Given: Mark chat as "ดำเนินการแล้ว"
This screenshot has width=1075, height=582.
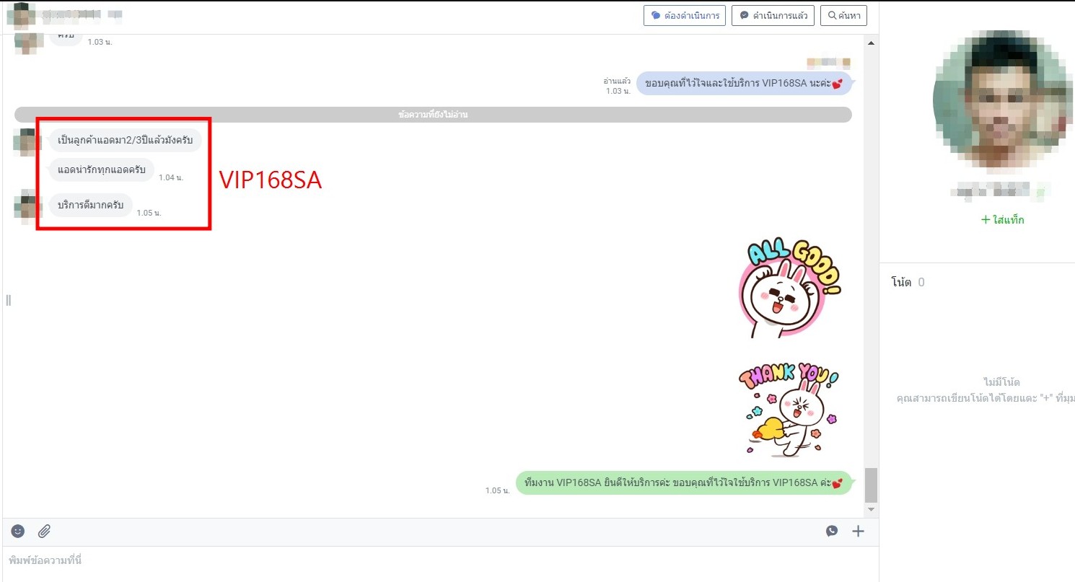Looking at the screenshot, I should [x=773, y=15].
